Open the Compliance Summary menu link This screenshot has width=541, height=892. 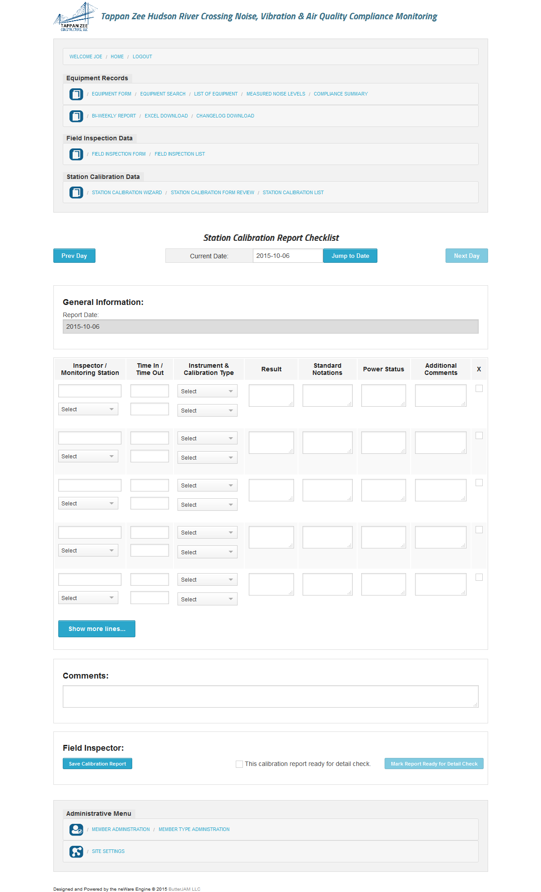(x=341, y=94)
